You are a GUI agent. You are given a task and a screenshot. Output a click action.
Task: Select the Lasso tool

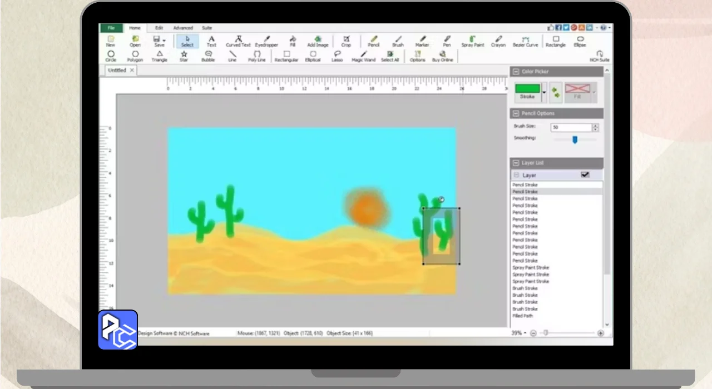[x=337, y=56]
